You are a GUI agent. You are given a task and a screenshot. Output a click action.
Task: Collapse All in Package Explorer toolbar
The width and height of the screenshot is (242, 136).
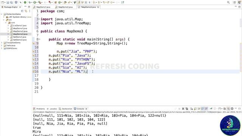click(22, 11)
